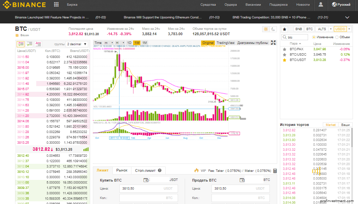Select the Объем radio button
The width and height of the screenshot is (358, 204).
click(x=337, y=37)
